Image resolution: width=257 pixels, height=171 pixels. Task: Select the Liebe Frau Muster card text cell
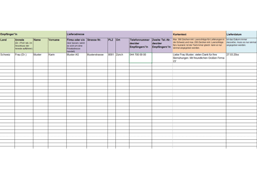pyautogui.click(x=200, y=58)
